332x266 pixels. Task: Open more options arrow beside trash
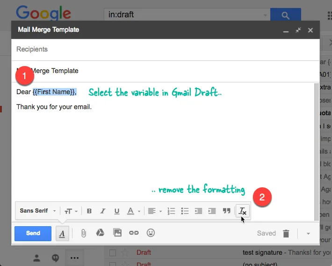click(x=308, y=233)
